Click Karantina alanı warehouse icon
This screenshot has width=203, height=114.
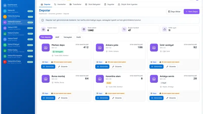coord(100,79)
